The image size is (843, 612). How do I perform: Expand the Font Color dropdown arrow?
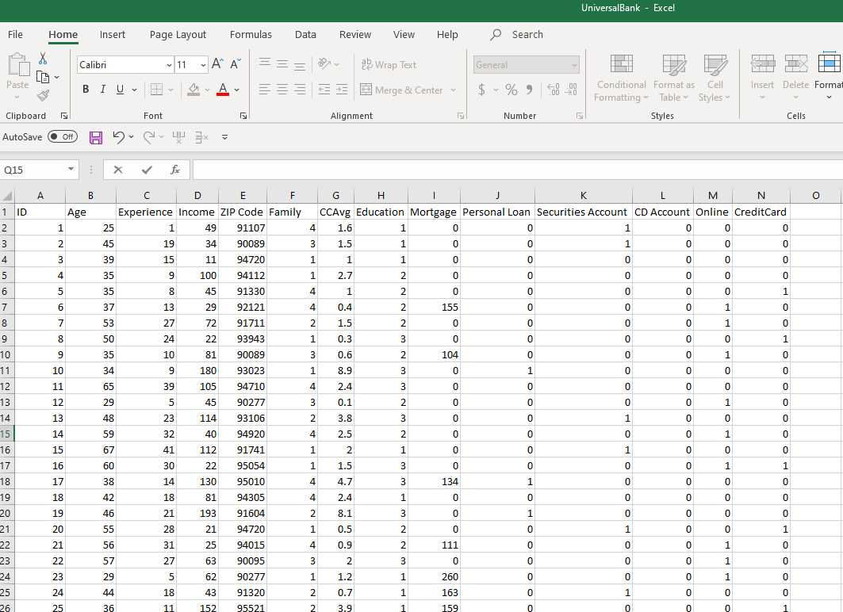click(236, 90)
